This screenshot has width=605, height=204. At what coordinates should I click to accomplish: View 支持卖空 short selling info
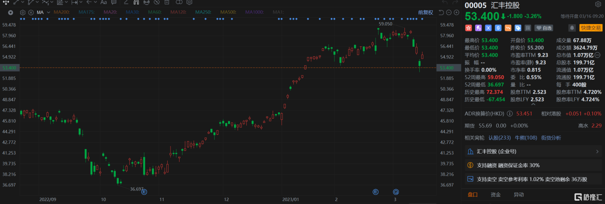tap(533, 179)
